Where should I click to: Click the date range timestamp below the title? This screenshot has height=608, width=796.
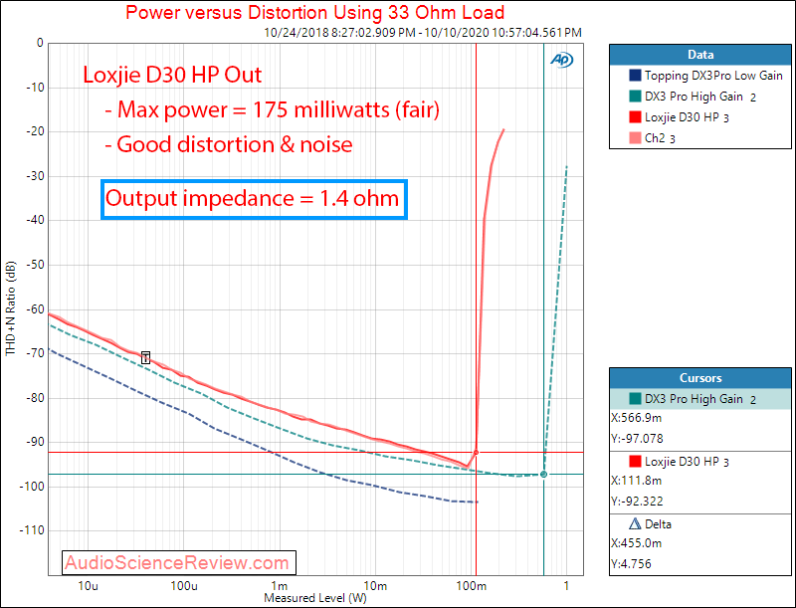423,33
